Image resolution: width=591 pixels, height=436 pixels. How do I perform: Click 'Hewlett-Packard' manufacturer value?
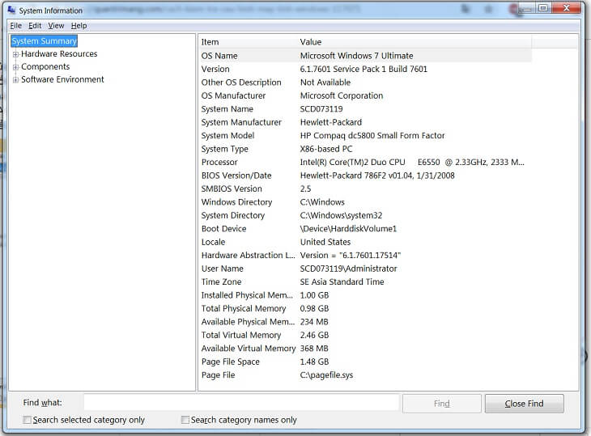pyautogui.click(x=331, y=122)
